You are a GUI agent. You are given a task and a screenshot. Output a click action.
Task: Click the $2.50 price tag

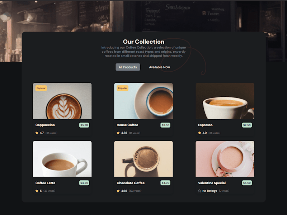247,125
